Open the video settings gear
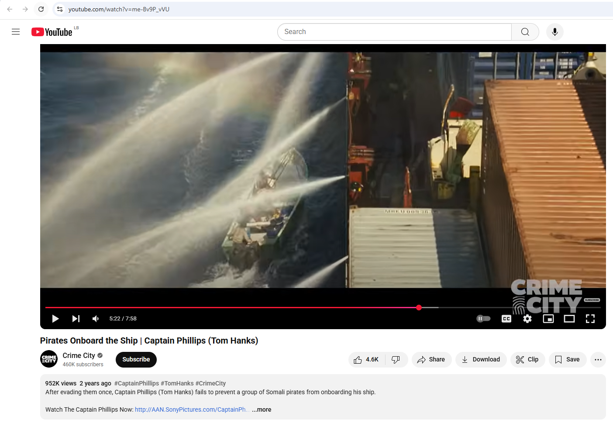The height and width of the screenshot is (430, 613). click(x=527, y=319)
